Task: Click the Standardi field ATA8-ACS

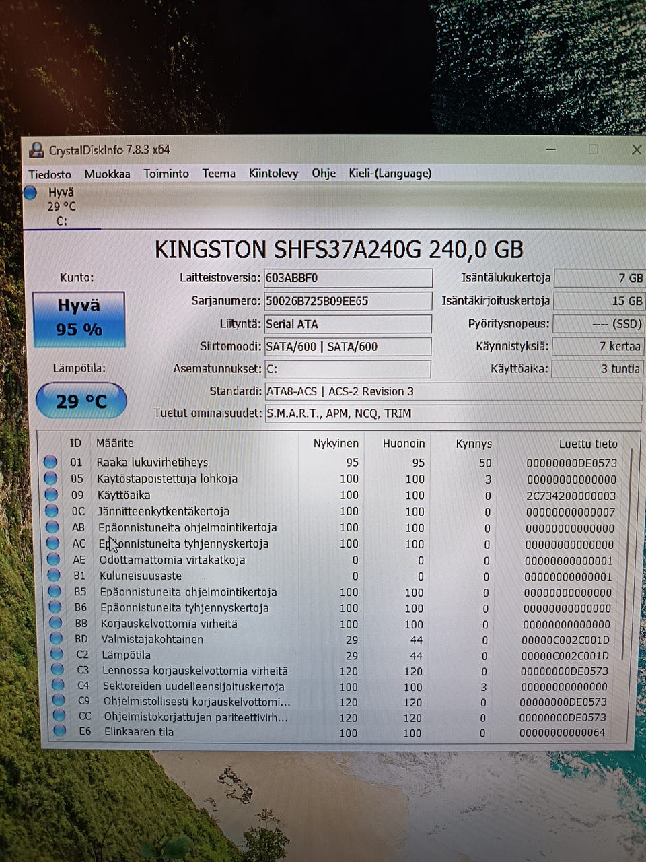Action: click(454, 391)
